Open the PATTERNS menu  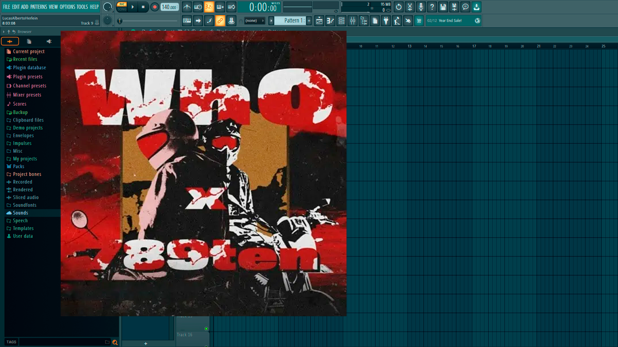(x=38, y=7)
